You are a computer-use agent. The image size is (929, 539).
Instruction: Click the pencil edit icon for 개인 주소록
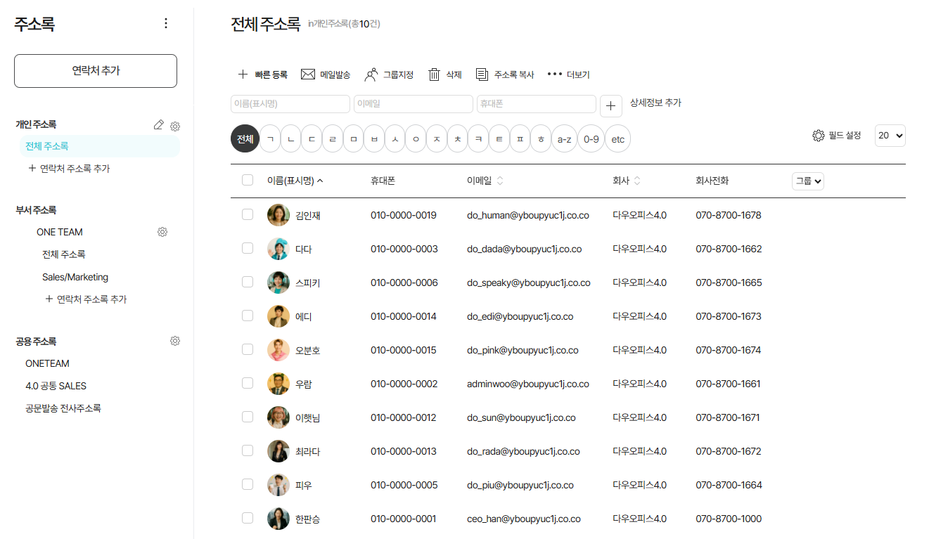click(x=158, y=125)
